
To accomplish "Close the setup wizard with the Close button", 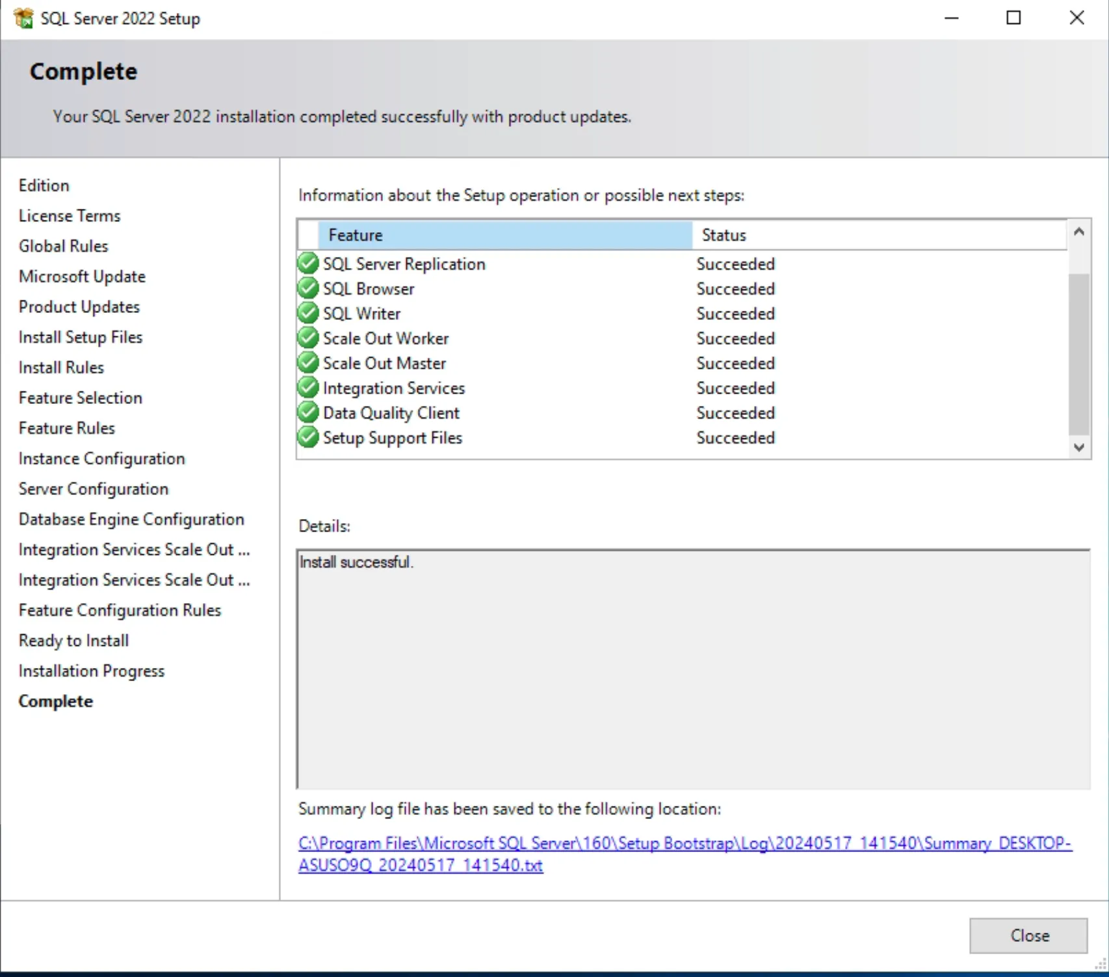I will coord(1028,935).
